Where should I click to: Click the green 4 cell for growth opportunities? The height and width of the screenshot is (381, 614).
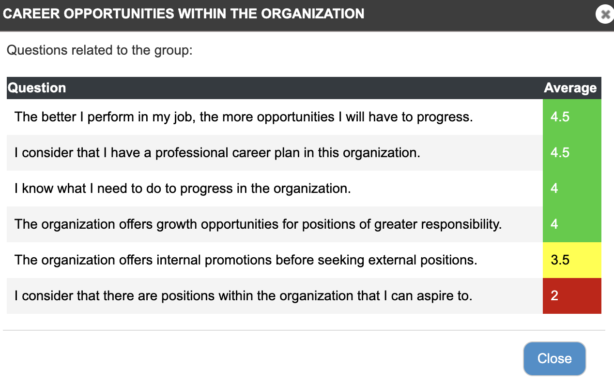[x=572, y=224]
